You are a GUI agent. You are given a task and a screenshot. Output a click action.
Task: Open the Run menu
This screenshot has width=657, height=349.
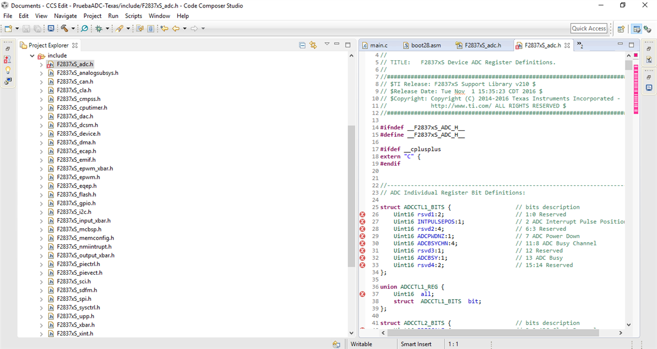pyautogui.click(x=113, y=16)
